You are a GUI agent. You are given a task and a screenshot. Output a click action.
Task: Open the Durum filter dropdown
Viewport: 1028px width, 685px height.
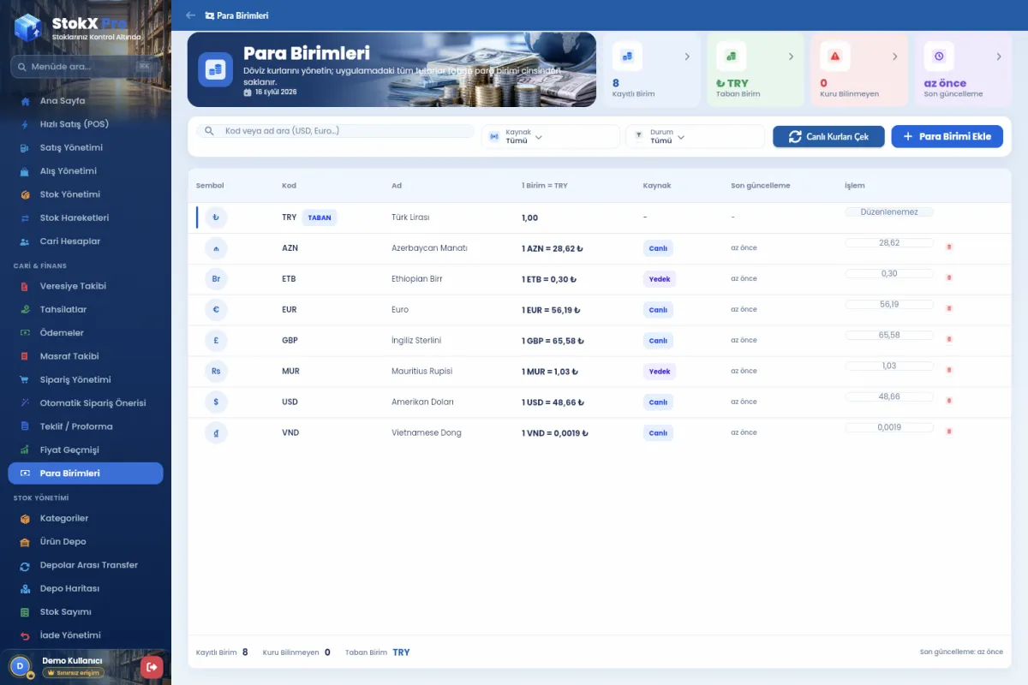tap(695, 137)
